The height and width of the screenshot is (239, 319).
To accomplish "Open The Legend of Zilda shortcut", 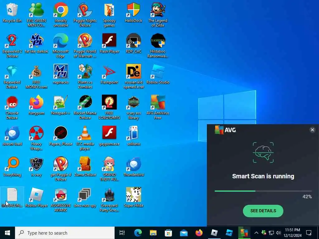I will pos(158,14).
